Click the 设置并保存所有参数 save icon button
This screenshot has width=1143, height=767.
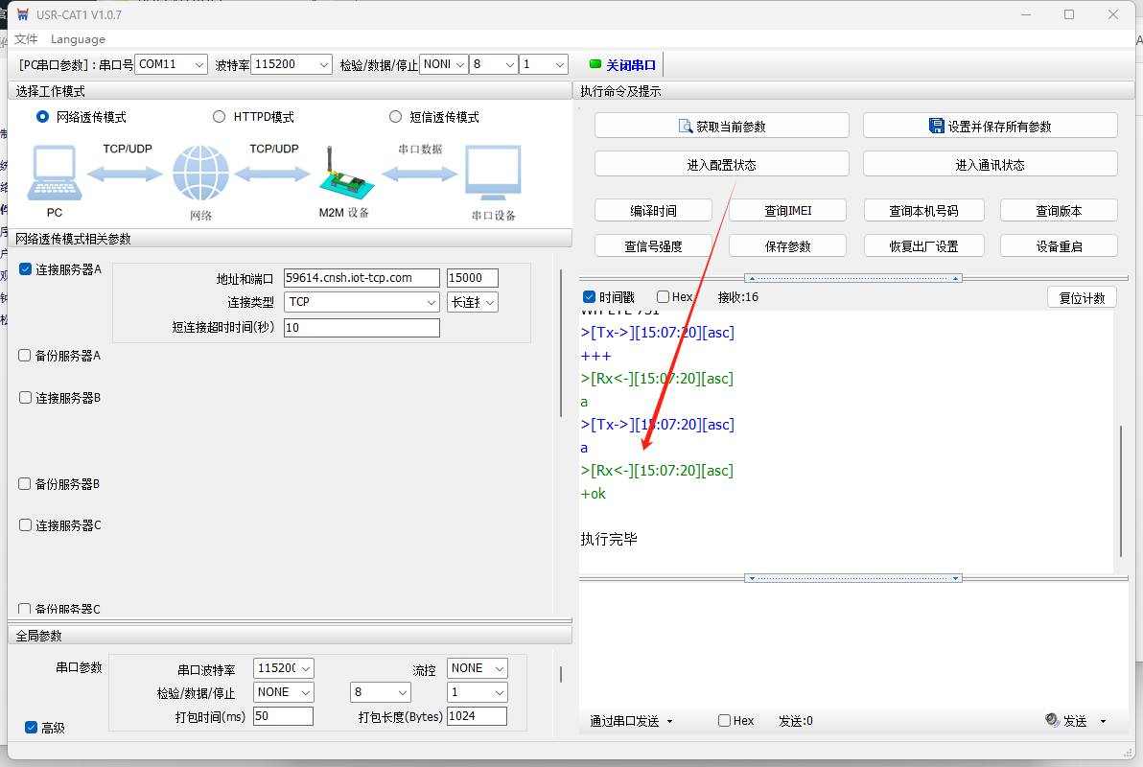click(937, 126)
